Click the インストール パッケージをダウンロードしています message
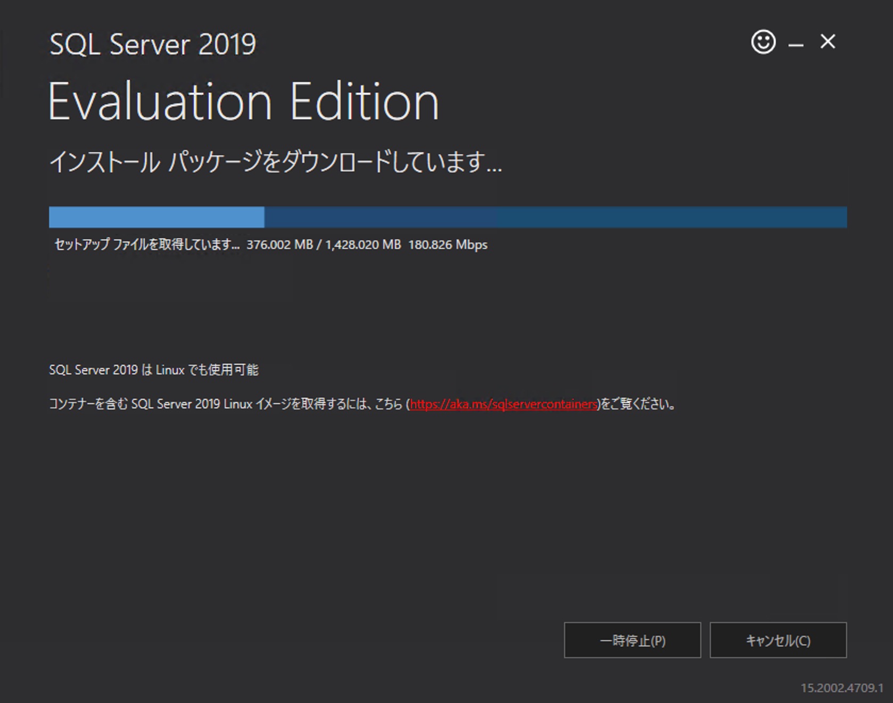Screen dimensions: 893x703 pos(275,161)
